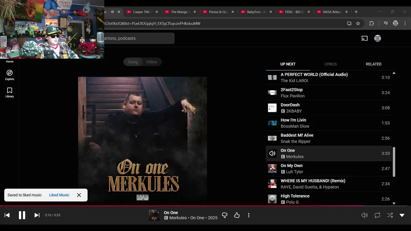Play How I'm Livin by BossMan Dlow

pos(329,123)
